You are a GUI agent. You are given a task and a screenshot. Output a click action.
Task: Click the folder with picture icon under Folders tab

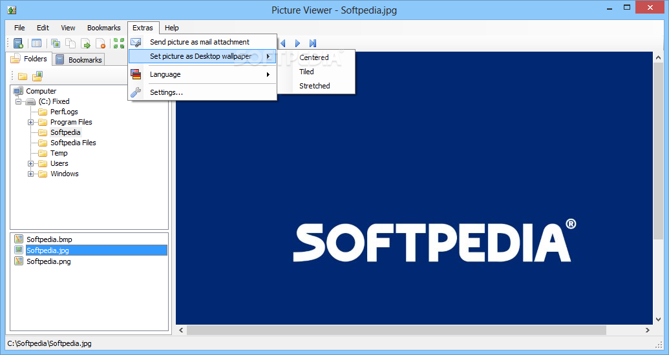click(x=37, y=76)
